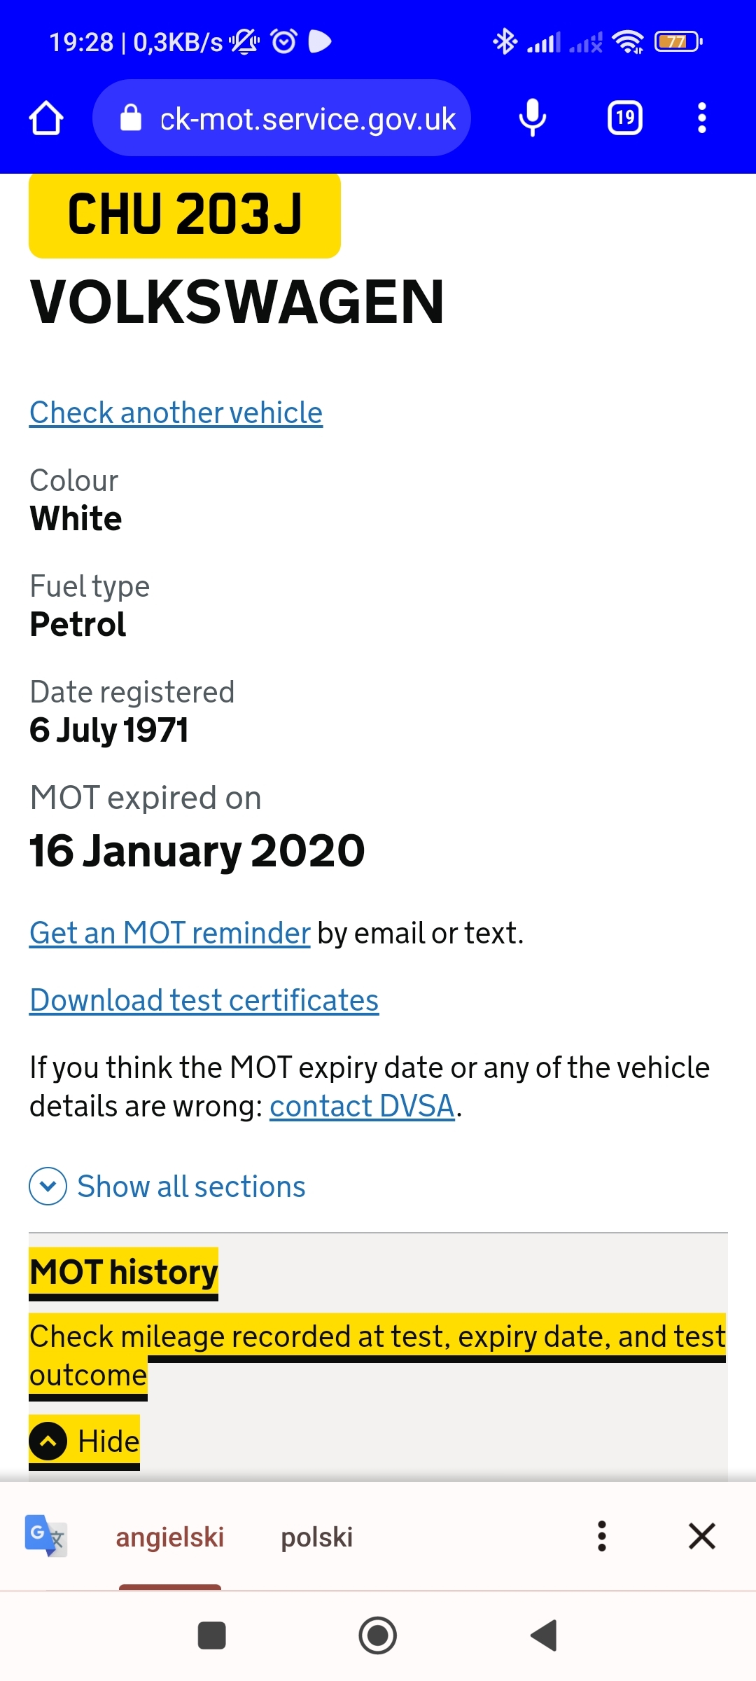The width and height of the screenshot is (756, 1681).
Task: Open the tab switcher showing 19 tabs
Action: 624,118
